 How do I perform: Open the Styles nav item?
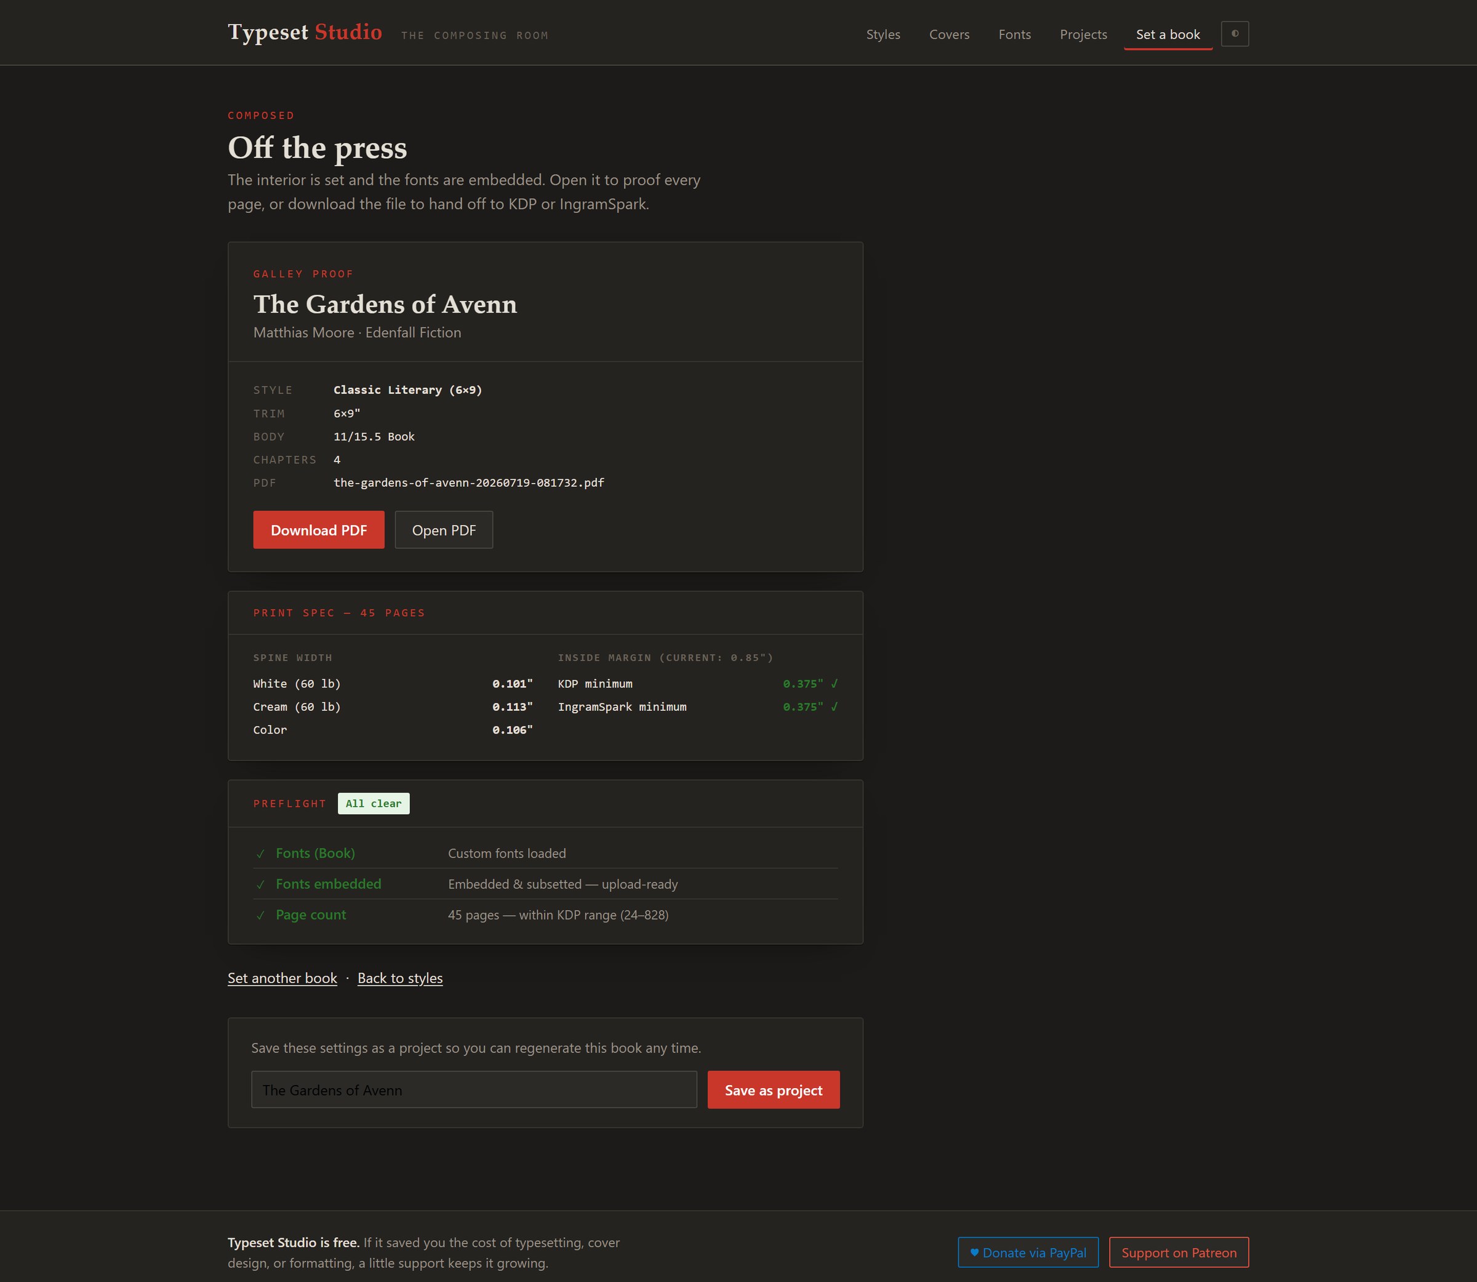point(883,34)
